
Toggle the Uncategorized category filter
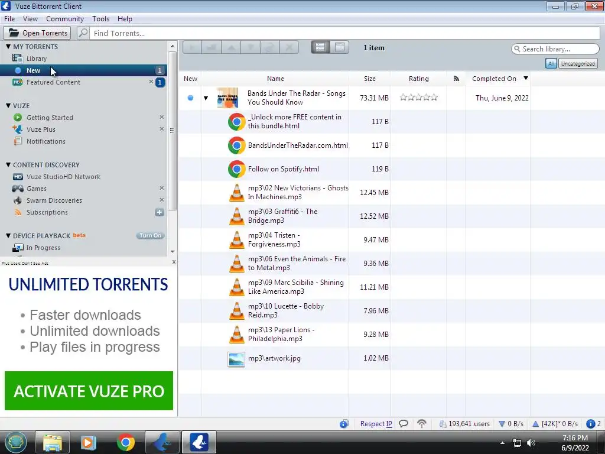click(578, 63)
